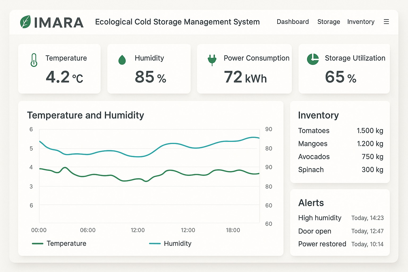This screenshot has height=272, width=408.
Task: Select the Avocados inventory row
Action: point(341,157)
